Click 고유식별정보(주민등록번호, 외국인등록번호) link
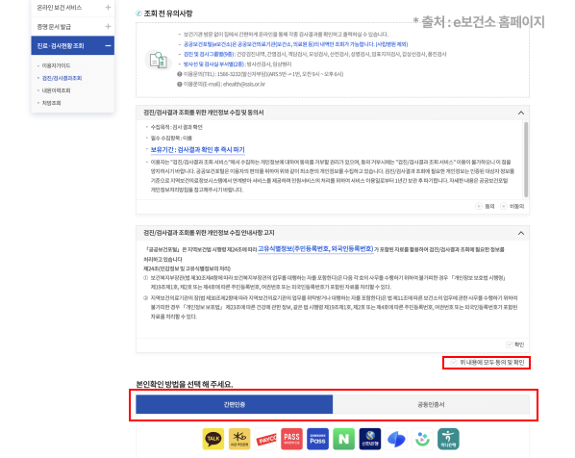This screenshot has height=458, width=575. [x=315, y=249]
